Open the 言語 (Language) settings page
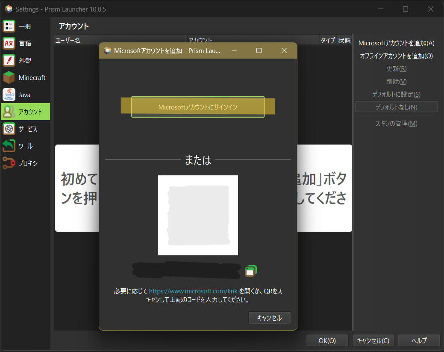 [x=9, y=44]
